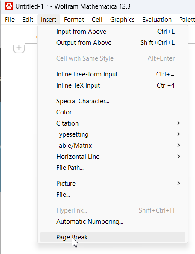Image resolution: width=195 pixels, height=254 pixels.
Task: Open the Evaluation menu
Action: tap(157, 20)
